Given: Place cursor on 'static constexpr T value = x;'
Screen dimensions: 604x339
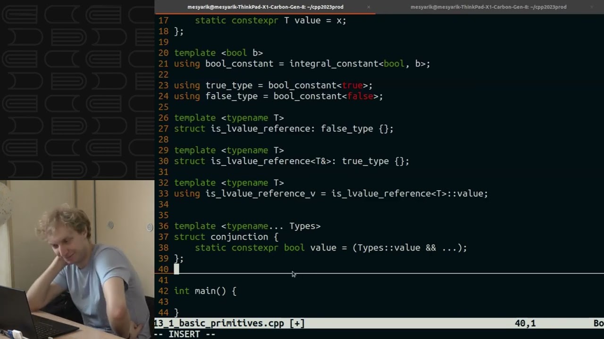Looking at the screenshot, I should pyautogui.click(x=270, y=20).
